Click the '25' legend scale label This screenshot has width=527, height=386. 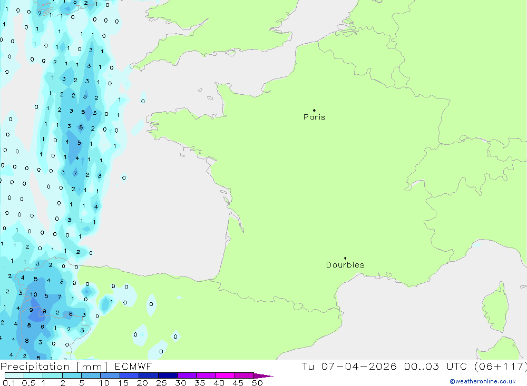(x=161, y=383)
